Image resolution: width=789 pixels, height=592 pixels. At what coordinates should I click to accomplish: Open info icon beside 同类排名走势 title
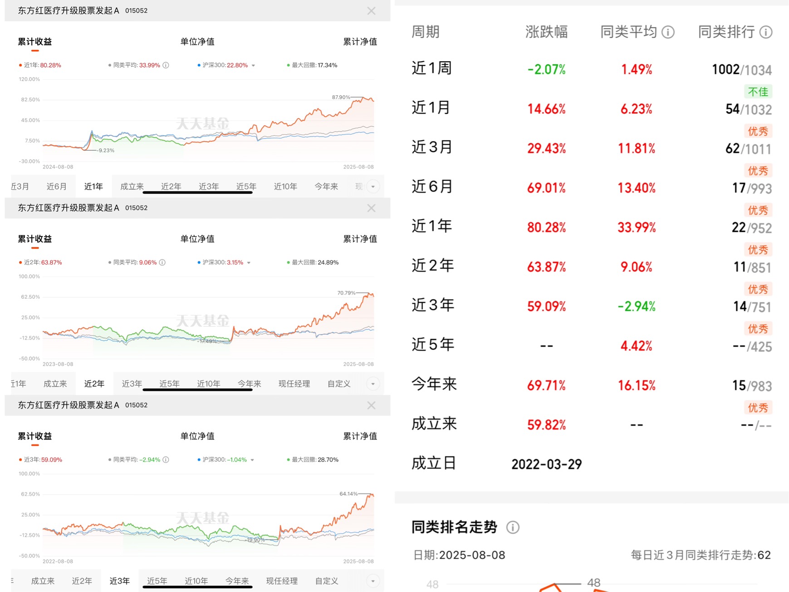coord(513,528)
